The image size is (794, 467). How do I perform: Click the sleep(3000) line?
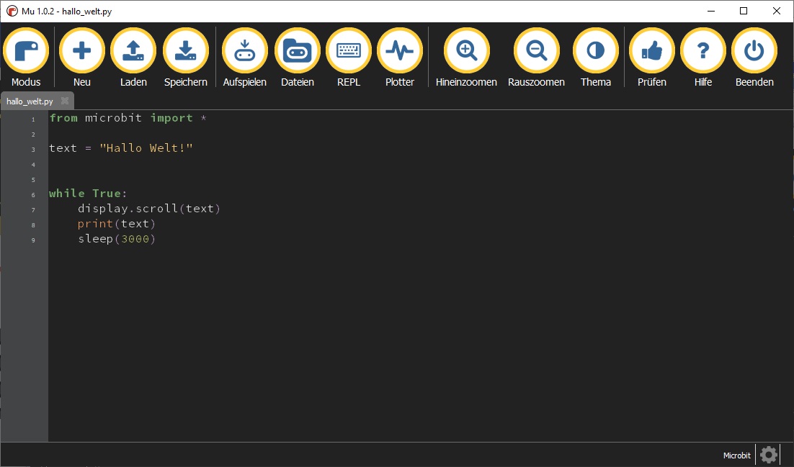tap(117, 239)
